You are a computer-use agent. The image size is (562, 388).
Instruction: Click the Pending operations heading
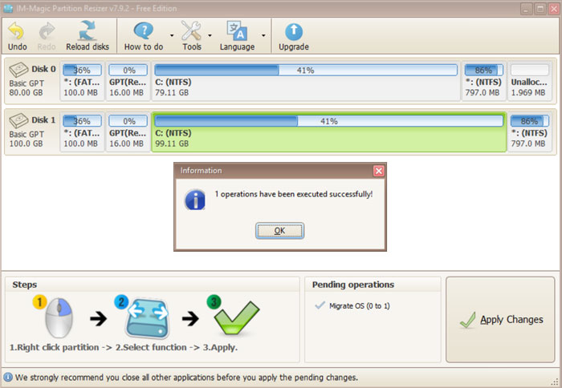point(353,285)
